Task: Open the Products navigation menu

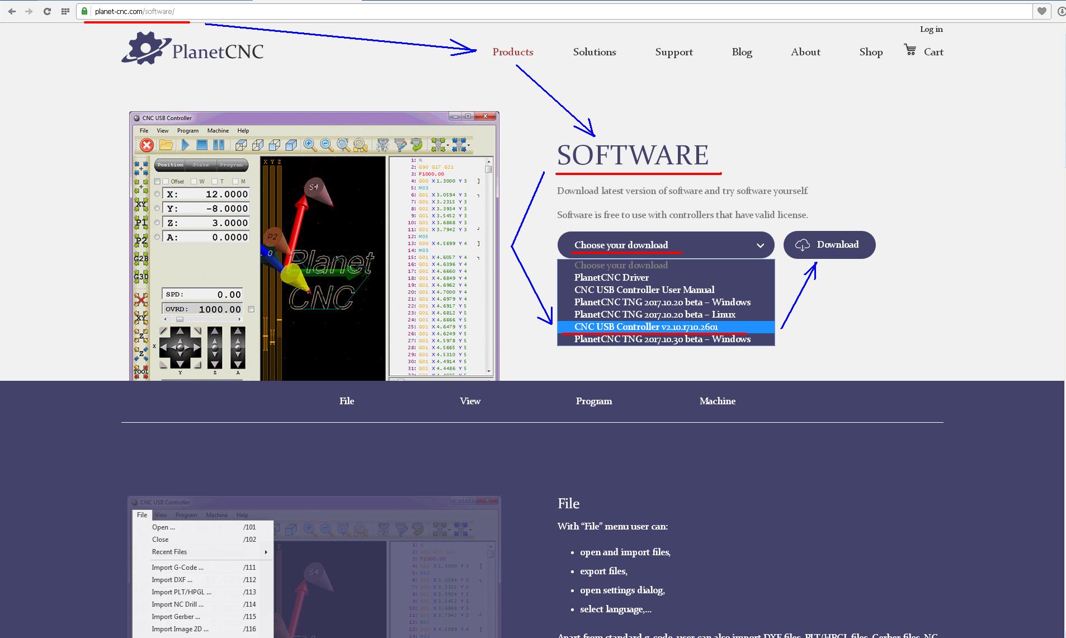Action: pyautogui.click(x=513, y=52)
